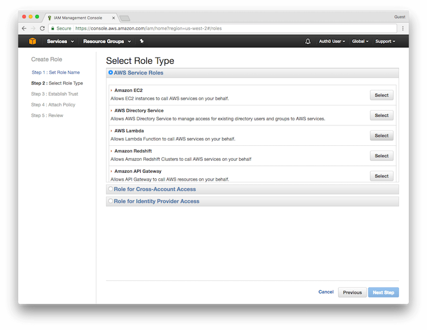Viewport: 427px width, 330px height.
Task: Click Select for AWS Directory Service
Action: [x=381, y=115]
